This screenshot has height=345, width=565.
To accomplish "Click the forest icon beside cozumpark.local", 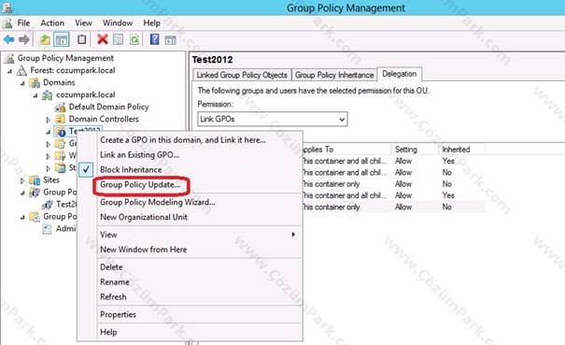I will [21, 70].
